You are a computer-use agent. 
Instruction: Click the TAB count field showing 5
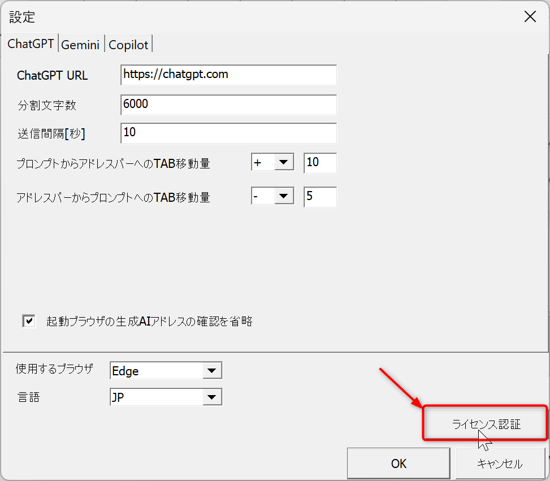(x=320, y=197)
